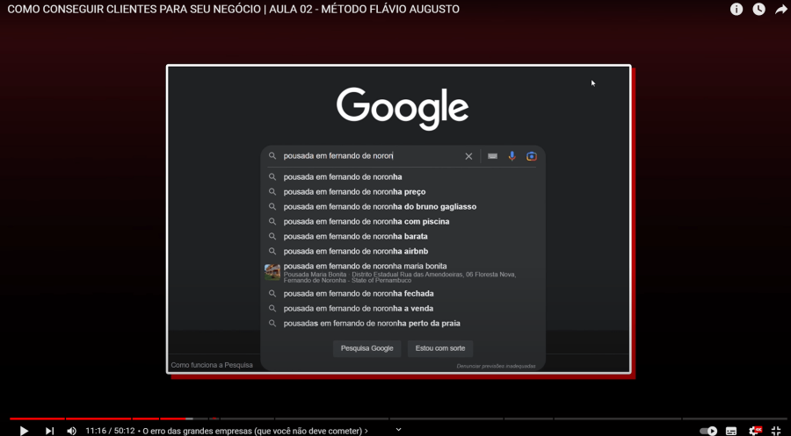
Task: Click 'Denunciar previsões inadequadas' link
Action: coord(496,366)
